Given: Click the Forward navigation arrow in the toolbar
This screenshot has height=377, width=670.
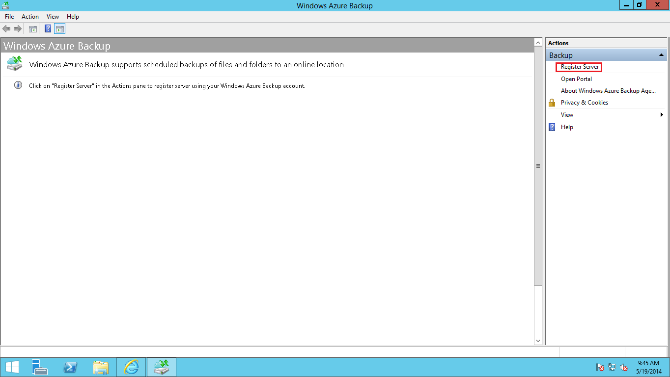Looking at the screenshot, I should pos(18,28).
